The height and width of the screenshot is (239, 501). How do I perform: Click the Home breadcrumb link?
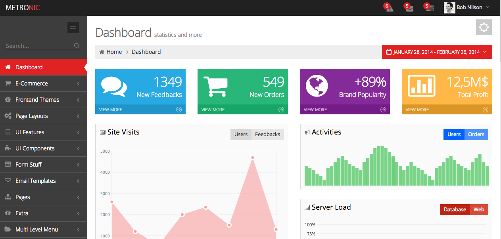pyautogui.click(x=114, y=52)
